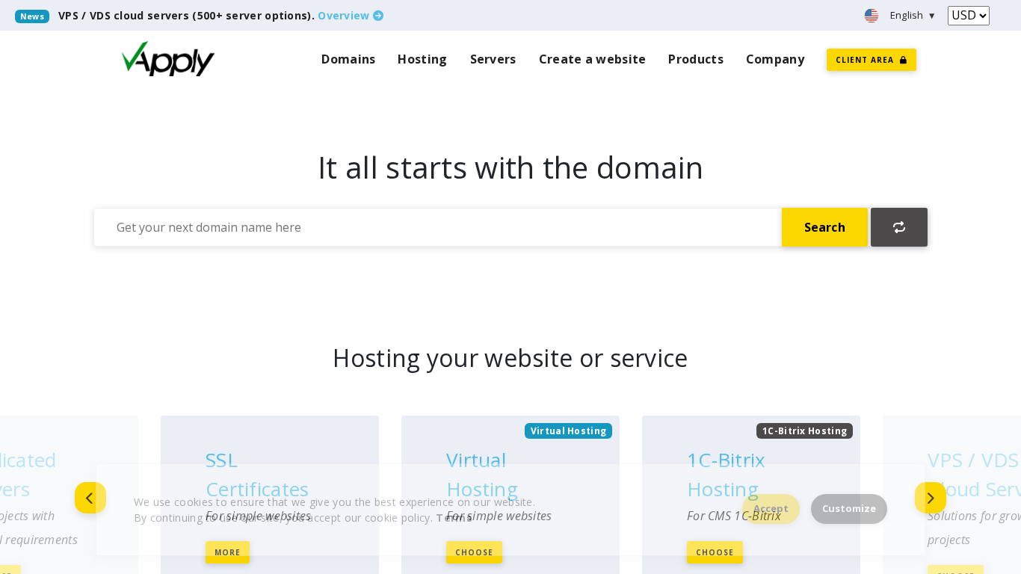Click 'Hosting your website or service' heading

(x=510, y=358)
